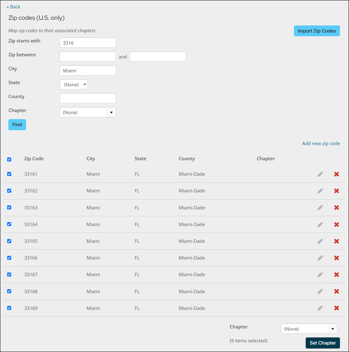Edit zip code 33164 pencil icon

320,224
